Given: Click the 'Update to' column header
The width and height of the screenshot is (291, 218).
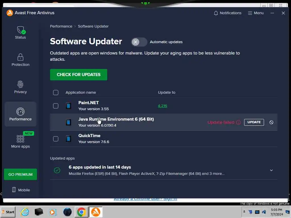Looking at the screenshot, I should pyautogui.click(x=167, y=92).
